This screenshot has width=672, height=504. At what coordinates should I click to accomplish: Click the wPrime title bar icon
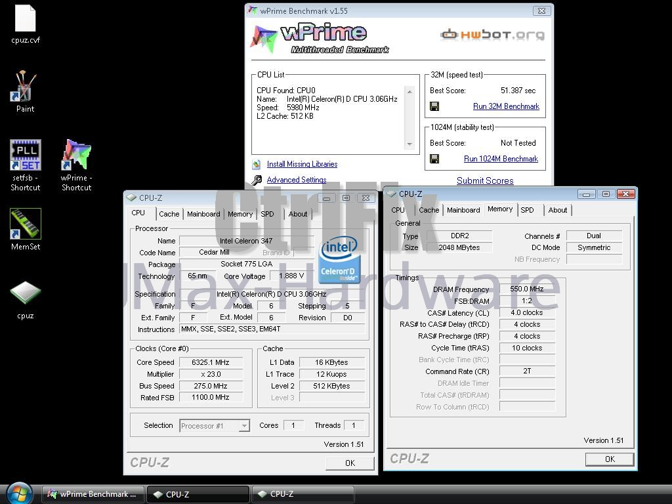[x=253, y=10]
